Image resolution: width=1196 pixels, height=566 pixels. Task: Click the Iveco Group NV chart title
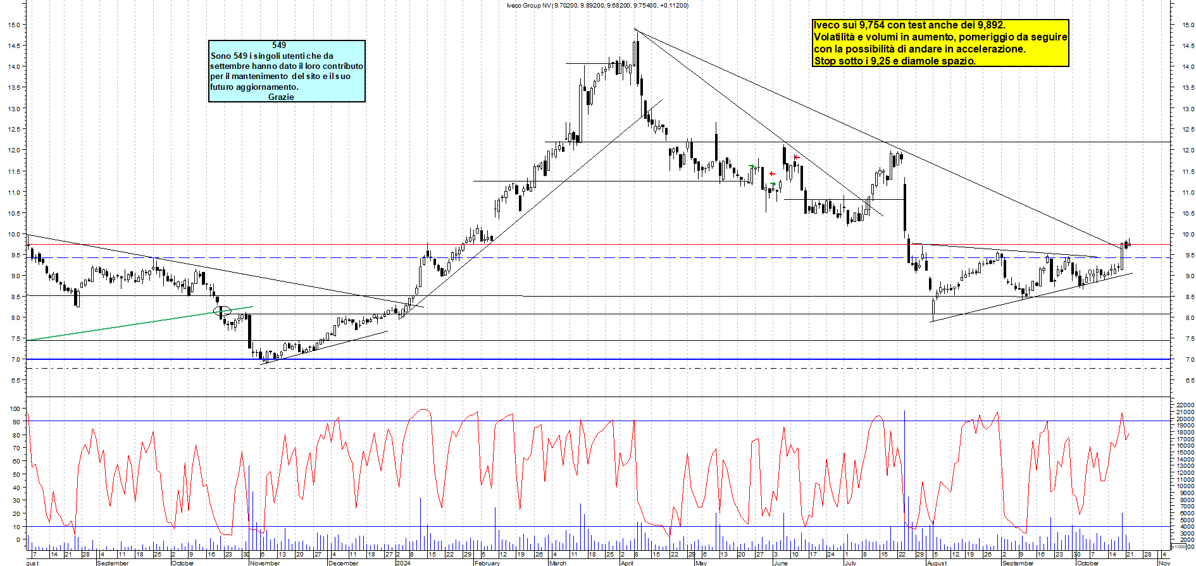[597, 5]
